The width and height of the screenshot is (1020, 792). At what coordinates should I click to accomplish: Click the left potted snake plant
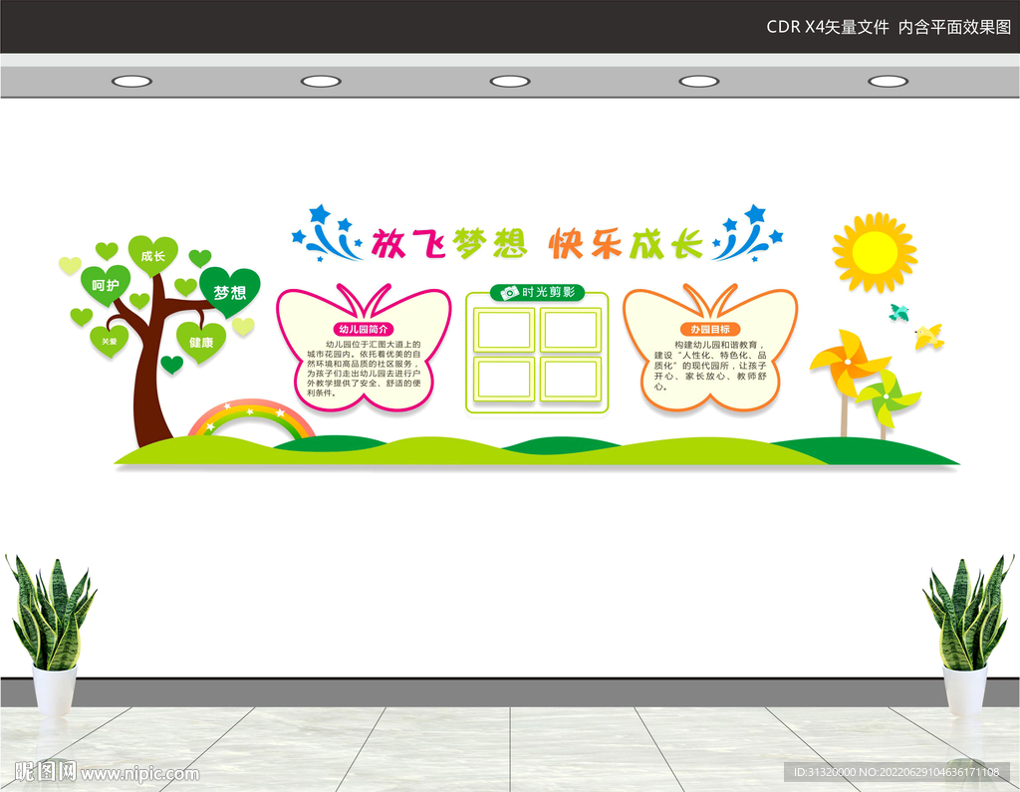coord(52,635)
